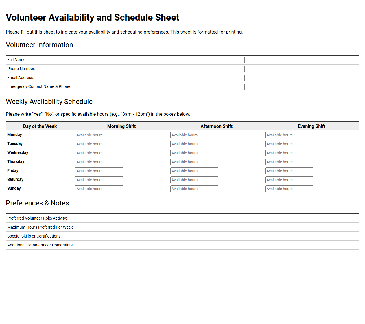Select Tuesday Afternoon Shift hours box
This screenshot has height=324, width=365.
coord(194,144)
